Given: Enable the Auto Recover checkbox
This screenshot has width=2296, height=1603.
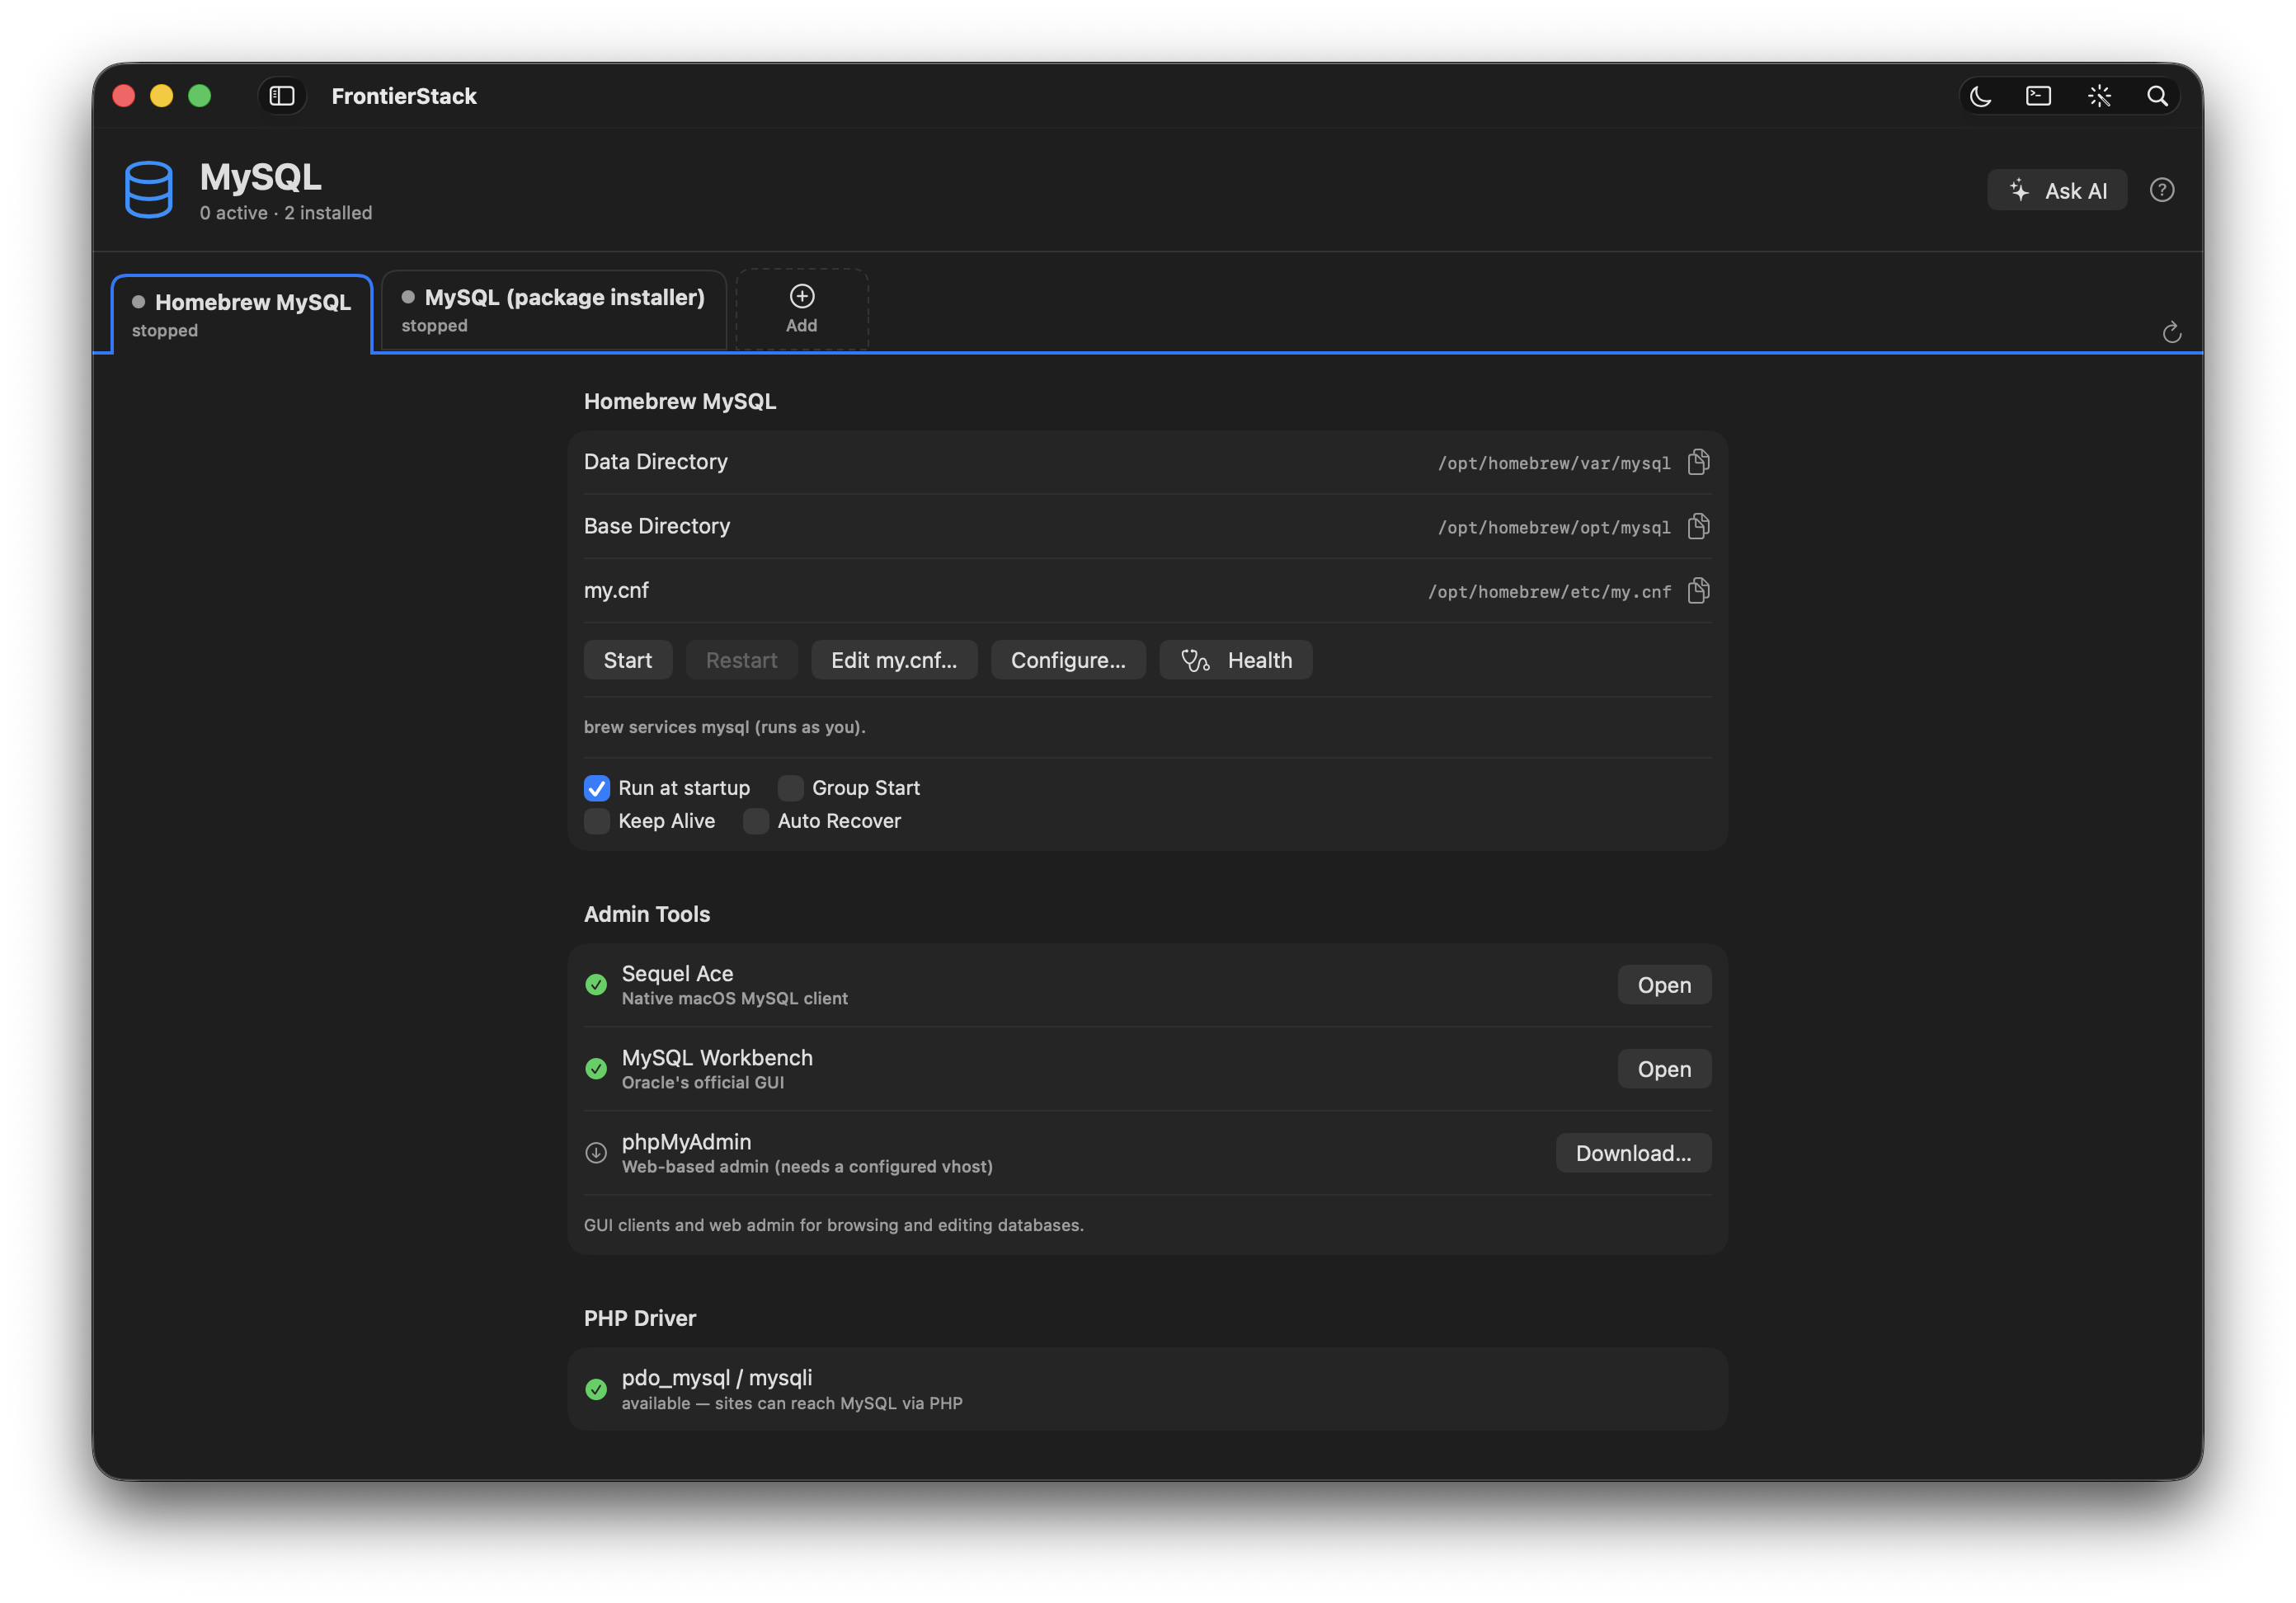Looking at the screenshot, I should click(756, 821).
